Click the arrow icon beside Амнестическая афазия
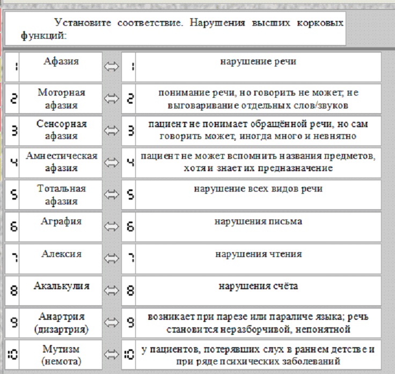 click(x=111, y=163)
